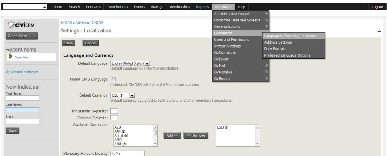Viewport: 387px width, 156px height.
Task: Click the Add >> currencies button
Action: 172,135
